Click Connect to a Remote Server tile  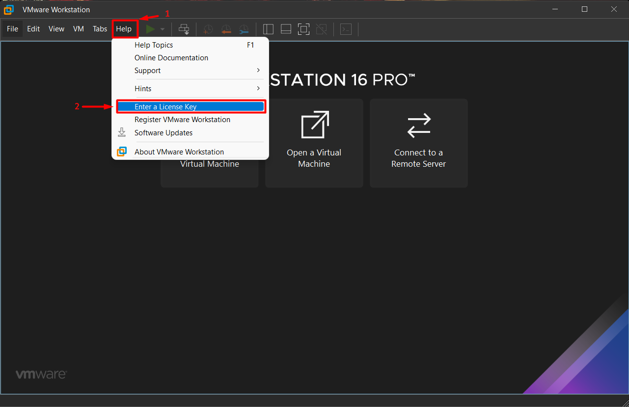coord(418,143)
